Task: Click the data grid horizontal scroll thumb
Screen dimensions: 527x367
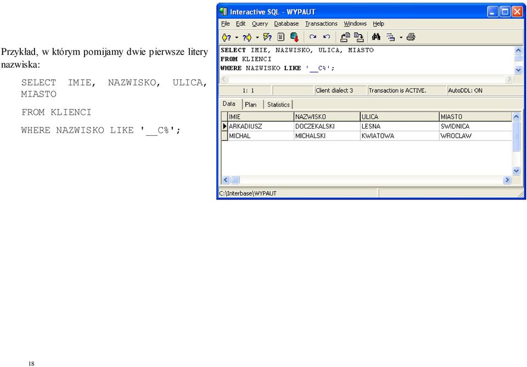Action: [x=236, y=180]
